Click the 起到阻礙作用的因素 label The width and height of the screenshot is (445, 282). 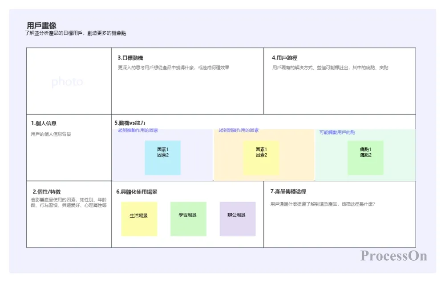click(x=239, y=131)
